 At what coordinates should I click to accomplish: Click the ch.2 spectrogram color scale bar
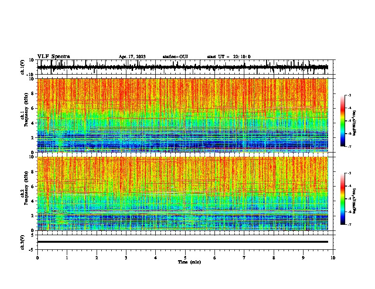[342, 199]
